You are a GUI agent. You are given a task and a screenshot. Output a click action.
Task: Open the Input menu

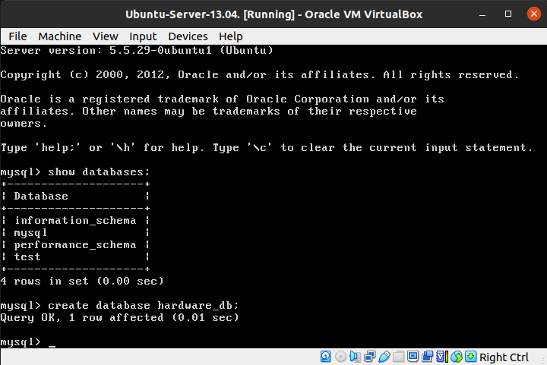coord(143,36)
